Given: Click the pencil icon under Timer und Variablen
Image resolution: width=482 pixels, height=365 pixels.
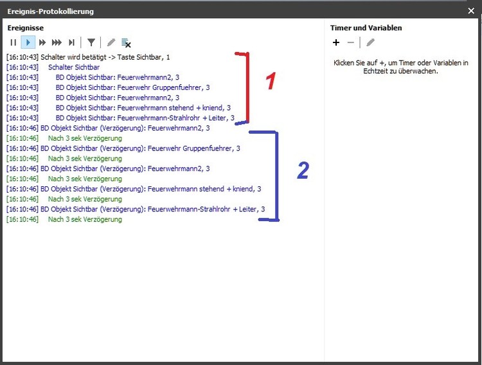Looking at the screenshot, I should [370, 42].
